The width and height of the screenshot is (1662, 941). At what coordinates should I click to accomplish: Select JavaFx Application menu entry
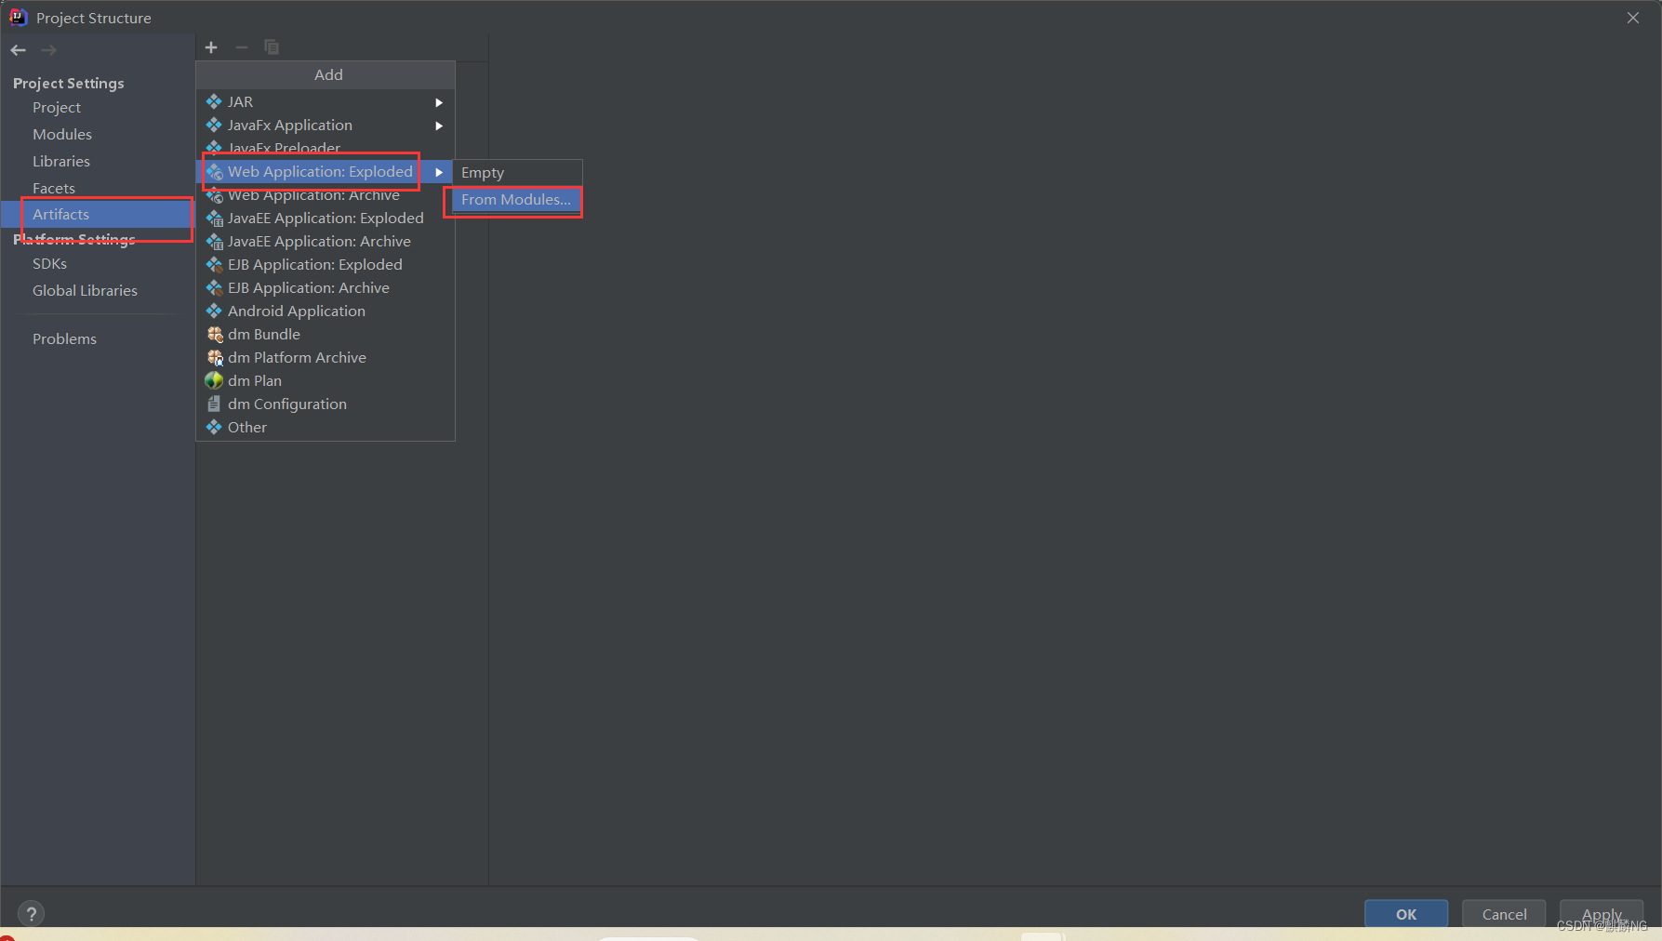(x=326, y=125)
